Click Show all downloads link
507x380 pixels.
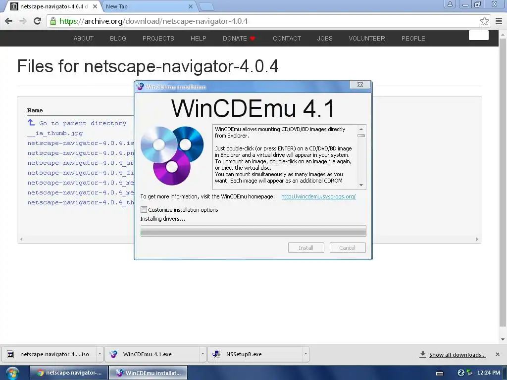coord(457,354)
